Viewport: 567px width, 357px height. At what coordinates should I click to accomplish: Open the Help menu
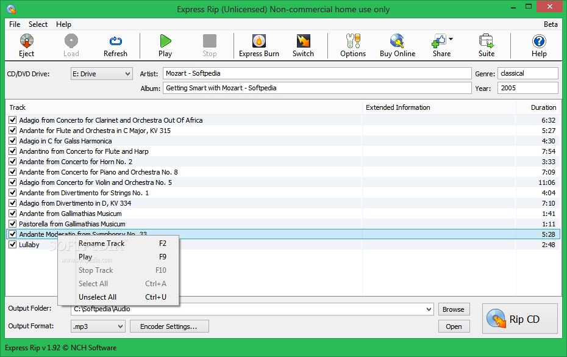[x=63, y=24]
